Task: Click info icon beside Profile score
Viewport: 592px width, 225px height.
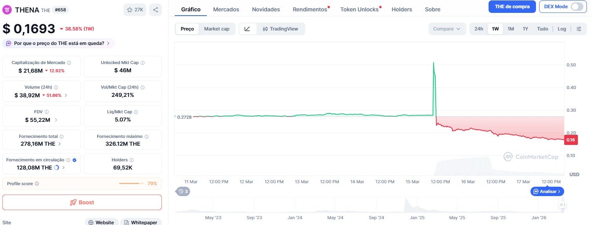Action: [37, 184]
